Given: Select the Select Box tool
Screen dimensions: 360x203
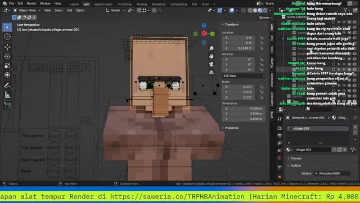Looking at the screenshot, I should [x=7, y=27].
